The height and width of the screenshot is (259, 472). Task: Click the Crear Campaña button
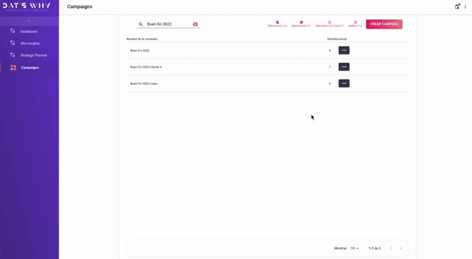pyautogui.click(x=384, y=24)
